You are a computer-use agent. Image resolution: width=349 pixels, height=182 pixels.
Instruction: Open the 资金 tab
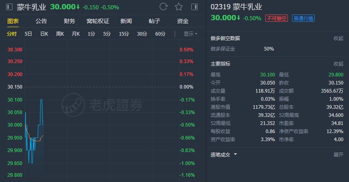tap(182, 21)
